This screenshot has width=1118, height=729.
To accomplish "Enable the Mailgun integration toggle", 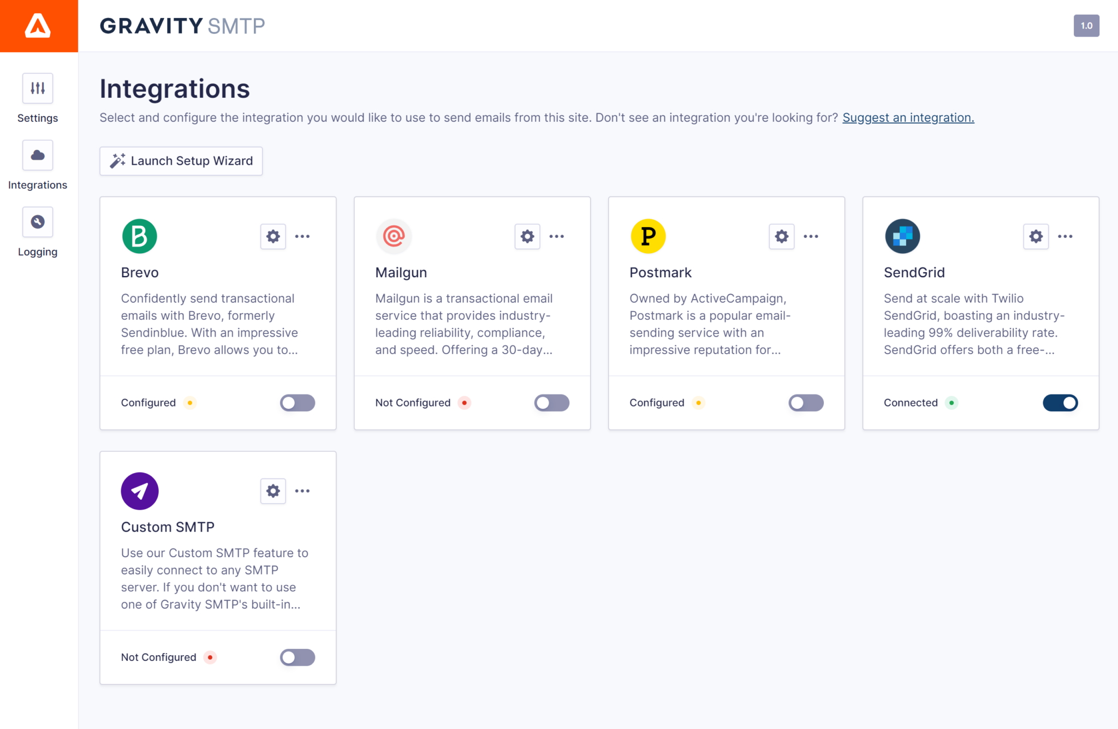I will pos(551,403).
